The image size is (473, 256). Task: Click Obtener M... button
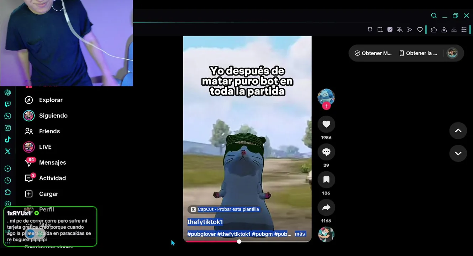click(x=373, y=53)
